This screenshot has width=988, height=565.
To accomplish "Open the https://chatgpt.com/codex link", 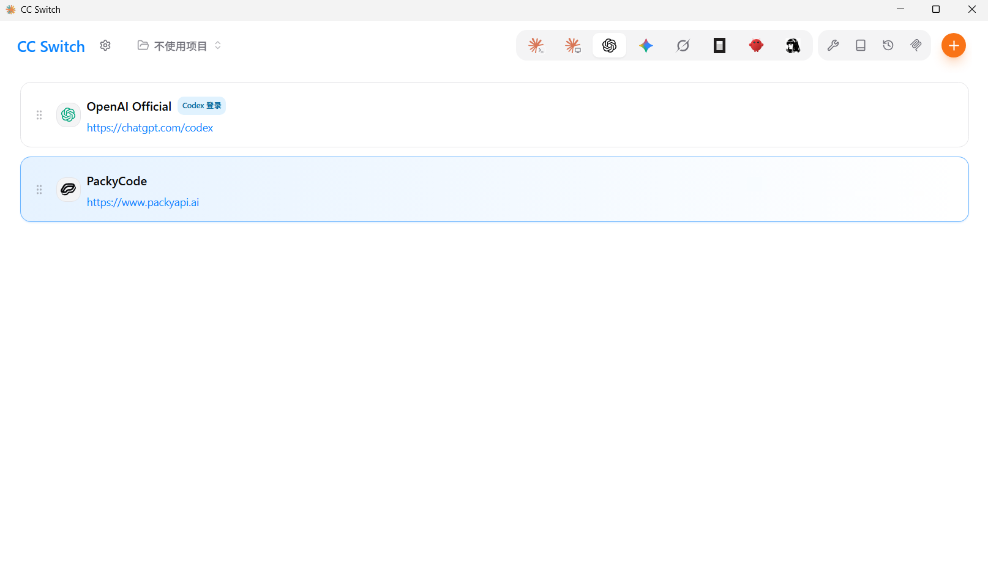I will [150, 128].
